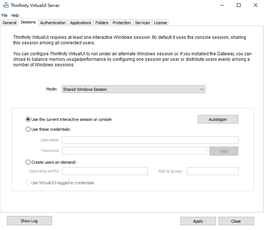Click the Thinfinity VirtualUI app icon in title bar
This screenshot has height=230, width=264.
[x=6, y=5]
